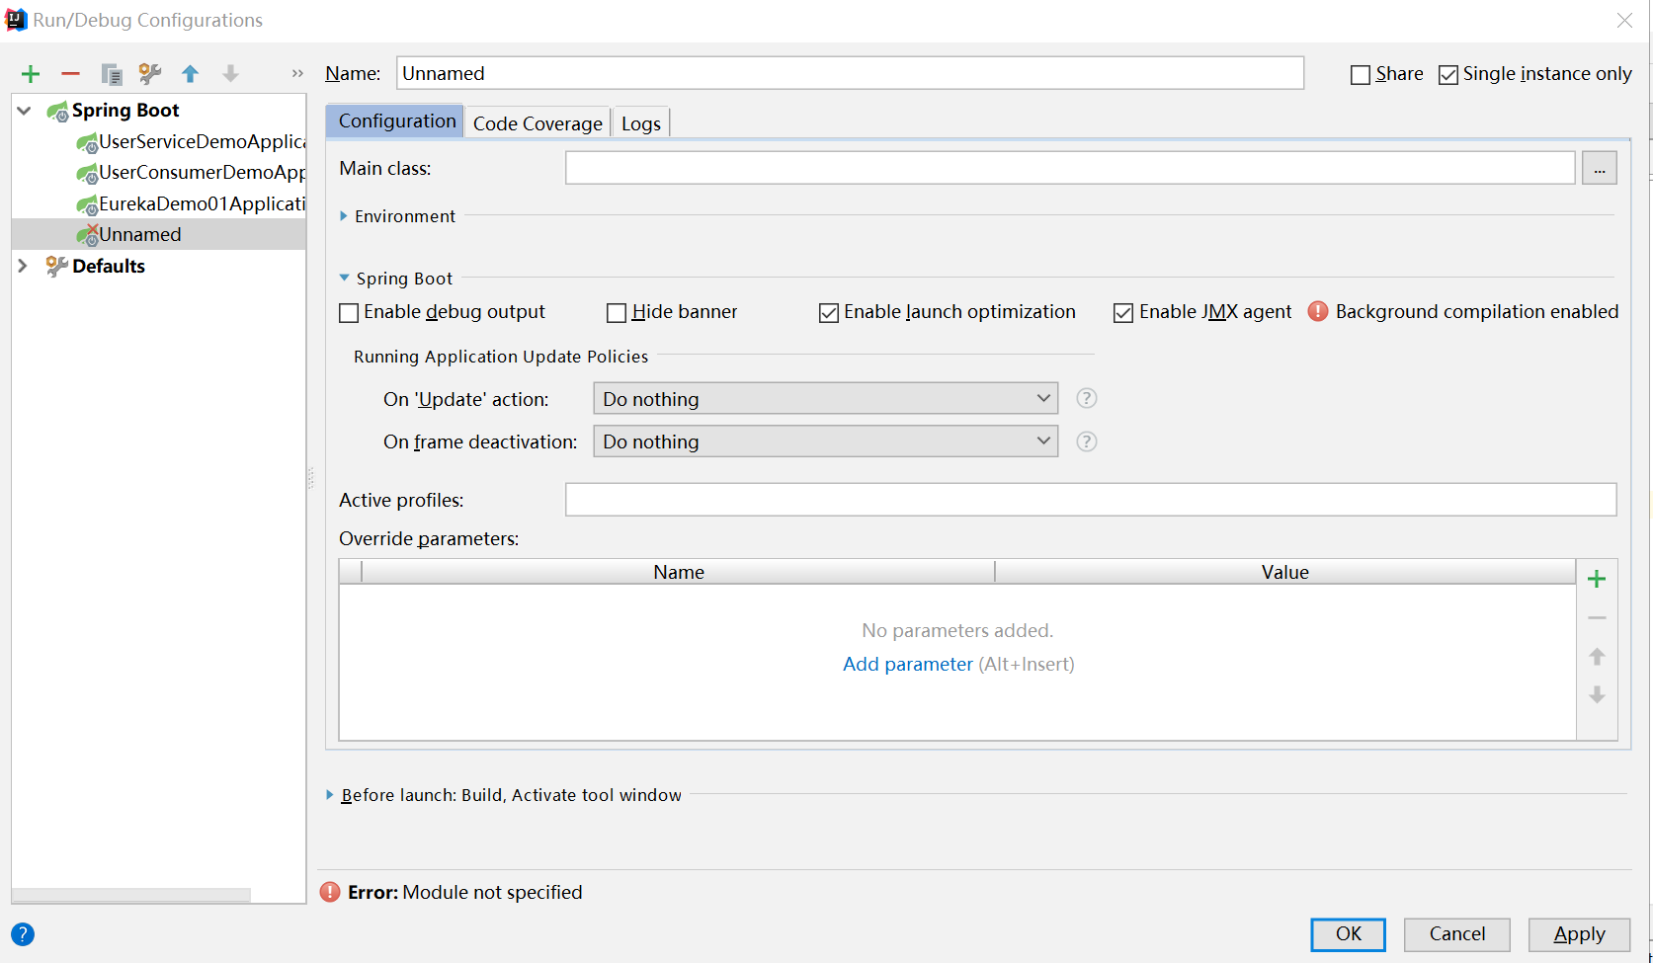Viewport: 1653px width, 963px height.
Task: Toggle the Hide banner checkbox
Action: [x=617, y=313]
